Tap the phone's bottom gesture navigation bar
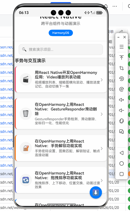Image resolution: width=130 pixels, height=211 pixels. pyautogui.click(x=61, y=204)
